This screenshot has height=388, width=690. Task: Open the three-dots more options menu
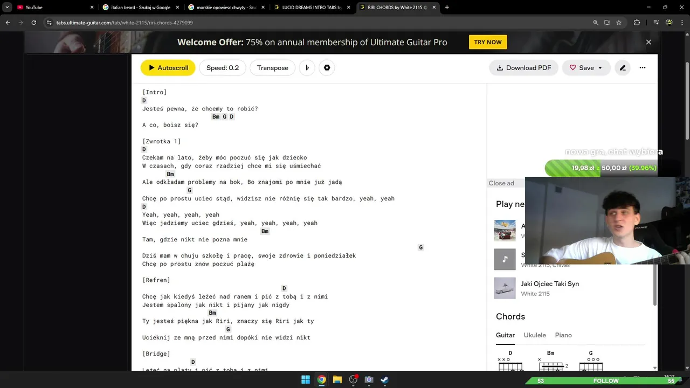[643, 68]
